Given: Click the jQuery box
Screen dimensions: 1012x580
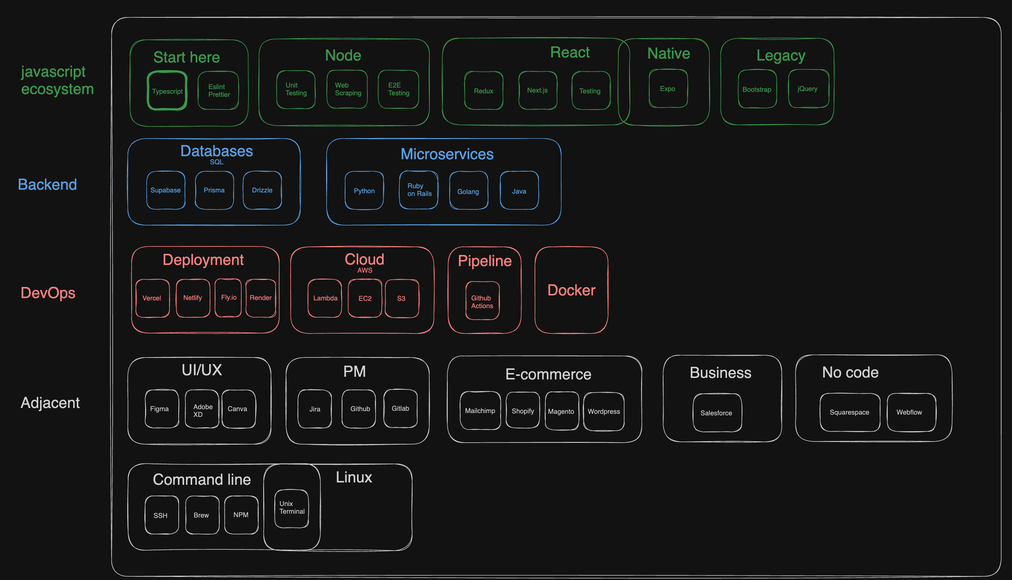Looking at the screenshot, I should coord(808,88).
